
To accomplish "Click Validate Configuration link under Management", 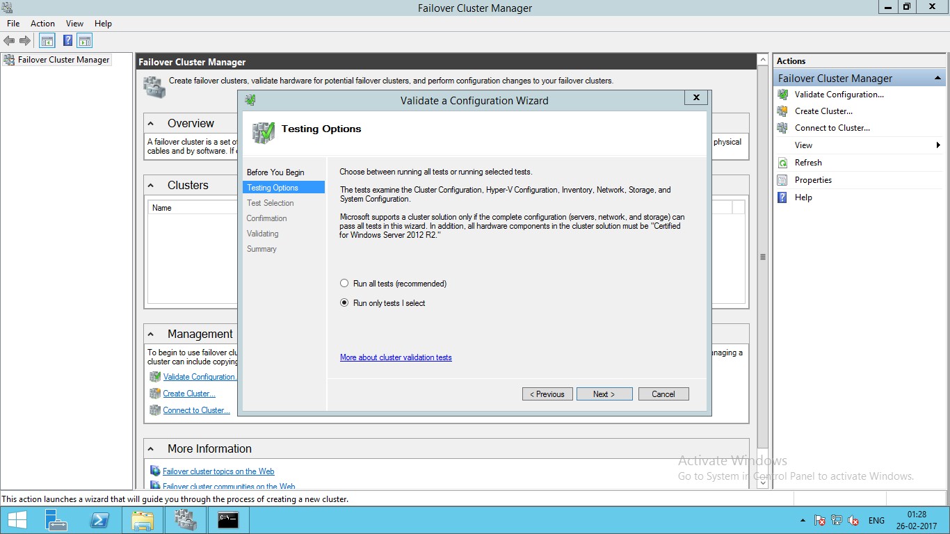I will tap(200, 377).
